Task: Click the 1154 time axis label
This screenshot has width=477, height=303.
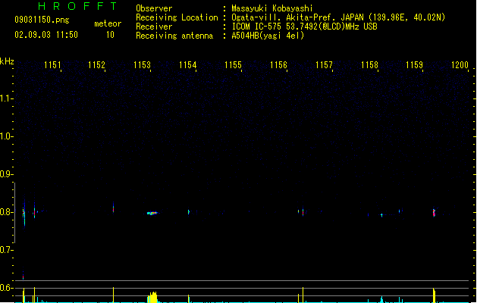Action: (x=188, y=65)
